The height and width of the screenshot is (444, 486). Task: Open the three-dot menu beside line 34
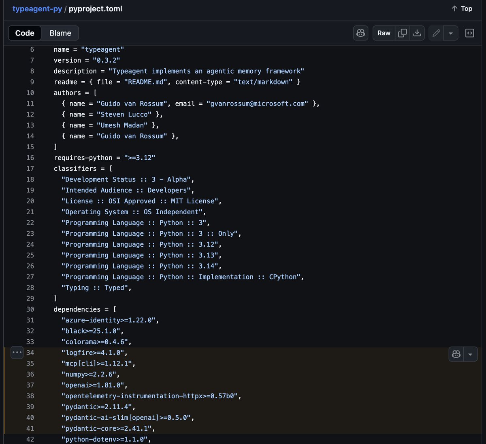click(x=17, y=353)
